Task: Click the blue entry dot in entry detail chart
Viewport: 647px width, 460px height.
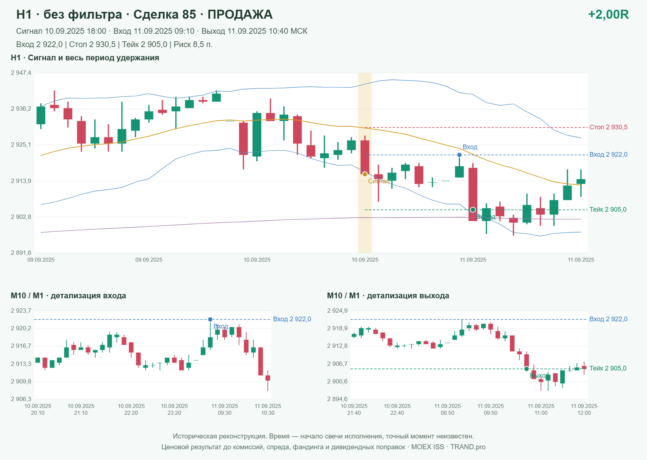Action: tap(210, 319)
